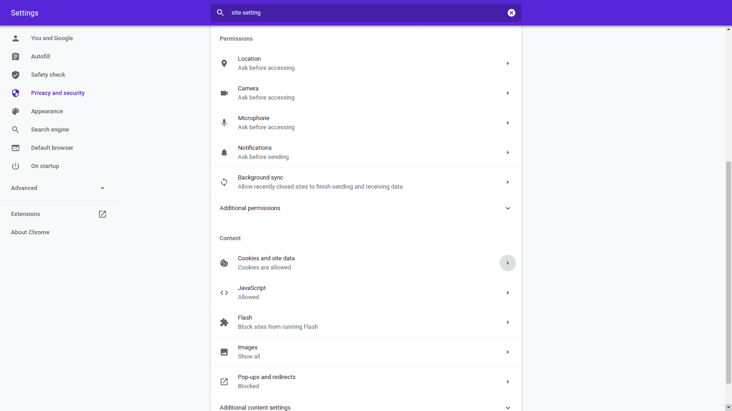Click the scrollbar up arrow
Screen dimensions: 732x411
pyautogui.click(x=728, y=29)
